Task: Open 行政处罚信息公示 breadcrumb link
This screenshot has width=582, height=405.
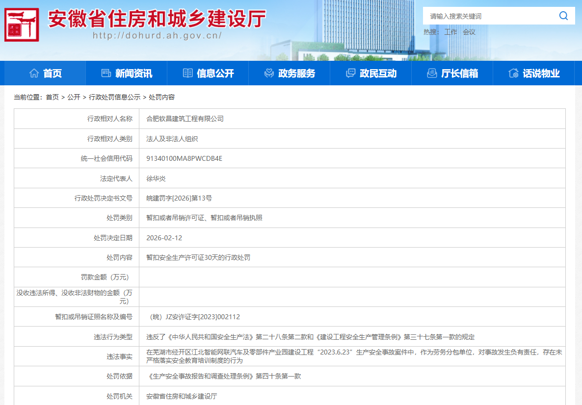Action: click(114, 98)
